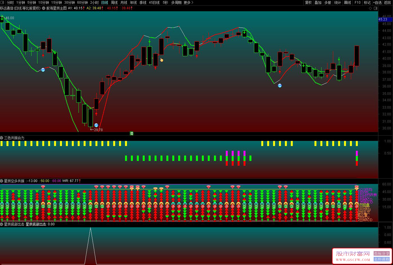Expand the 三色共振合力 indicator menu
Screen dimensions: 393x265
tap(2, 138)
